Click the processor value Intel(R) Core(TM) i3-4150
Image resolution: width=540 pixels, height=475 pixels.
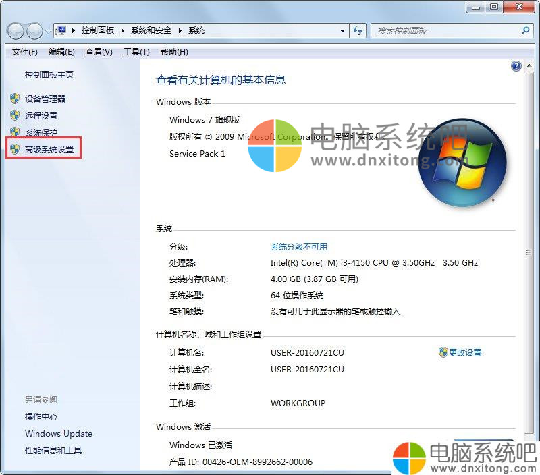pyautogui.click(x=374, y=263)
